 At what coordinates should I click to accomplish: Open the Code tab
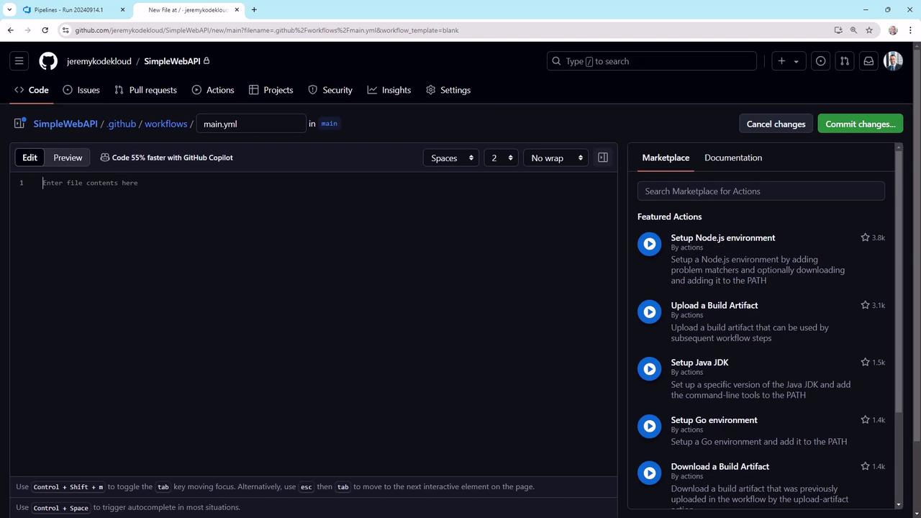(x=32, y=90)
